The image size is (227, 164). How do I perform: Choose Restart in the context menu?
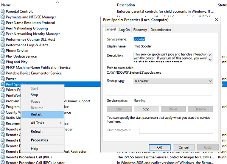click(x=42, y=114)
